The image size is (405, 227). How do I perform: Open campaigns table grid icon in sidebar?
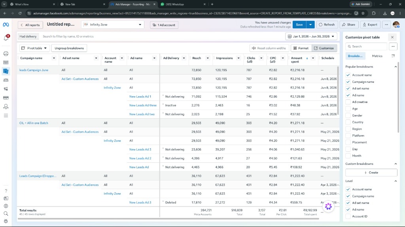(x=6, y=62)
